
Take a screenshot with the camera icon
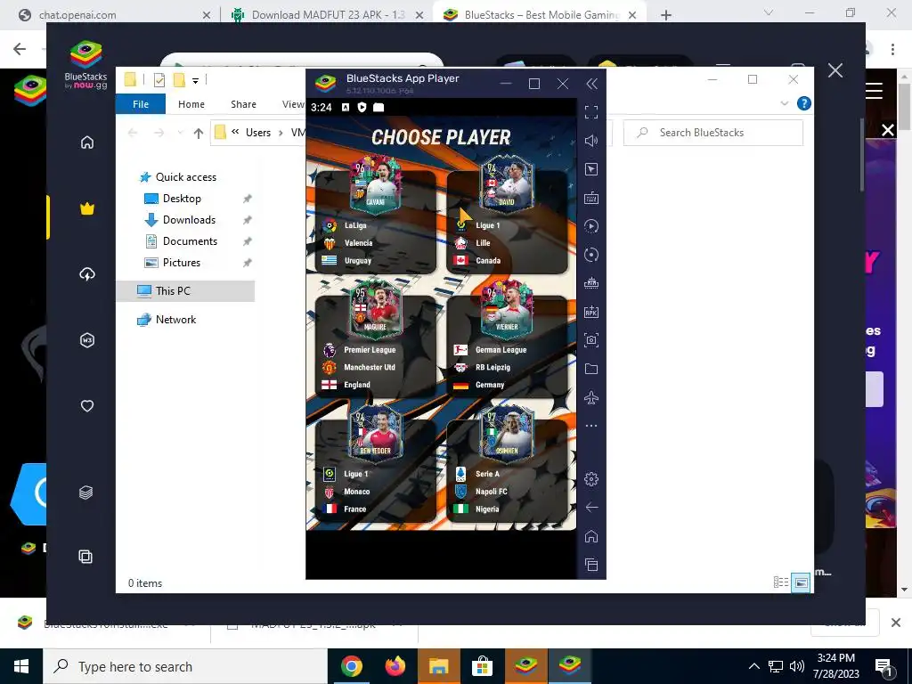[x=591, y=340]
